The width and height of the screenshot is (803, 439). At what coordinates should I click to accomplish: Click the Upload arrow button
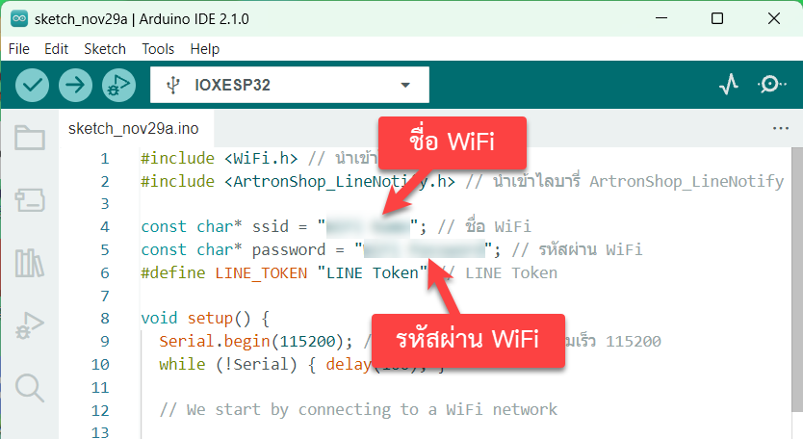click(x=75, y=85)
